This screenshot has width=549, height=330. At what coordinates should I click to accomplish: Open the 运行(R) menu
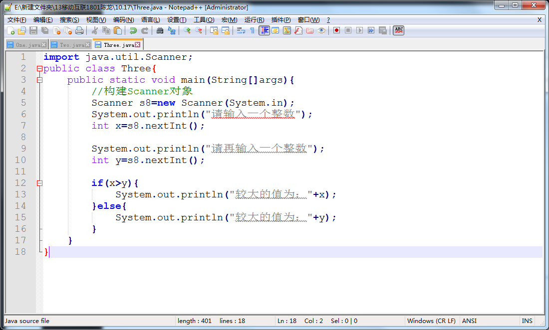[x=254, y=20]
